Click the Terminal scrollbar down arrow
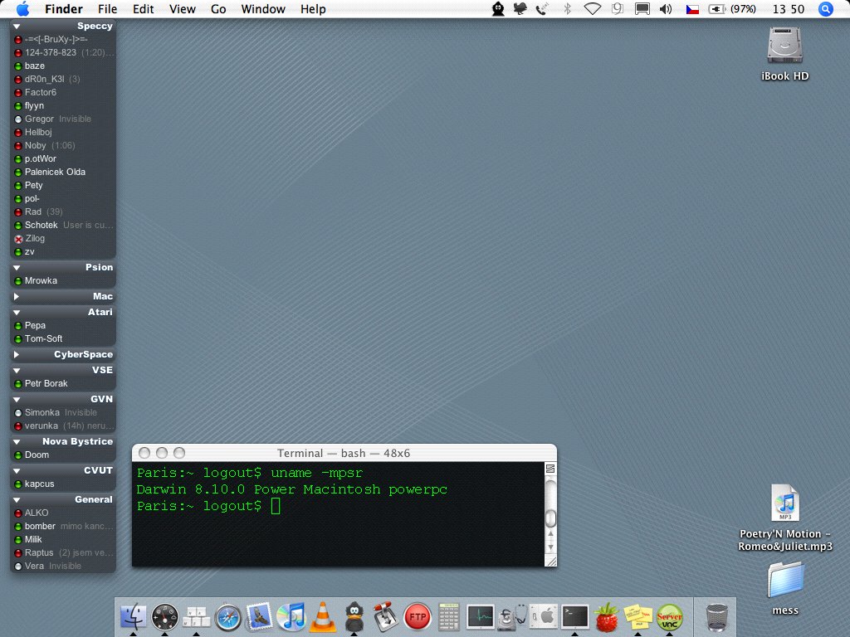850x637 pixels. [x=549, y=547]
